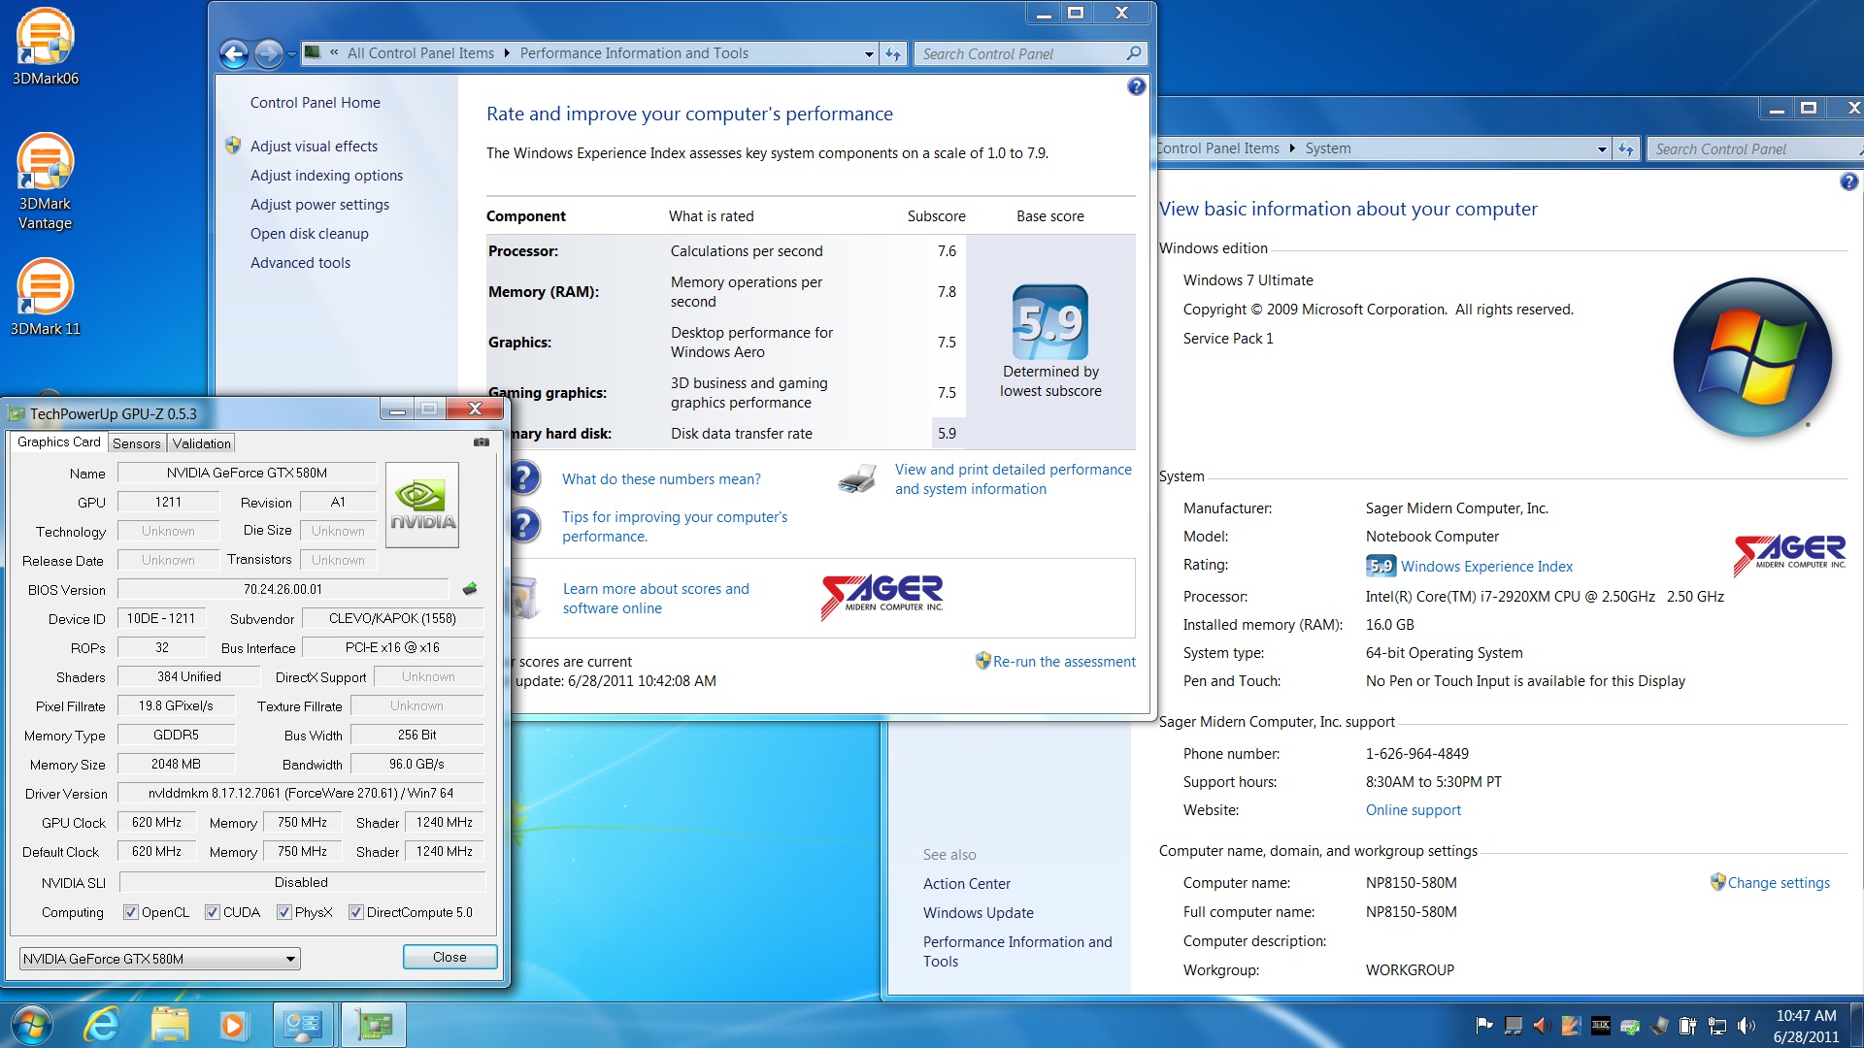
Task: Open Learn more about scores online
Action: pyautogui.click(x=656, y=599)
